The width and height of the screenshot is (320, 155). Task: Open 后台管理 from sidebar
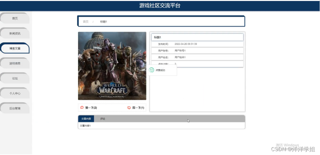coord(15,108)
